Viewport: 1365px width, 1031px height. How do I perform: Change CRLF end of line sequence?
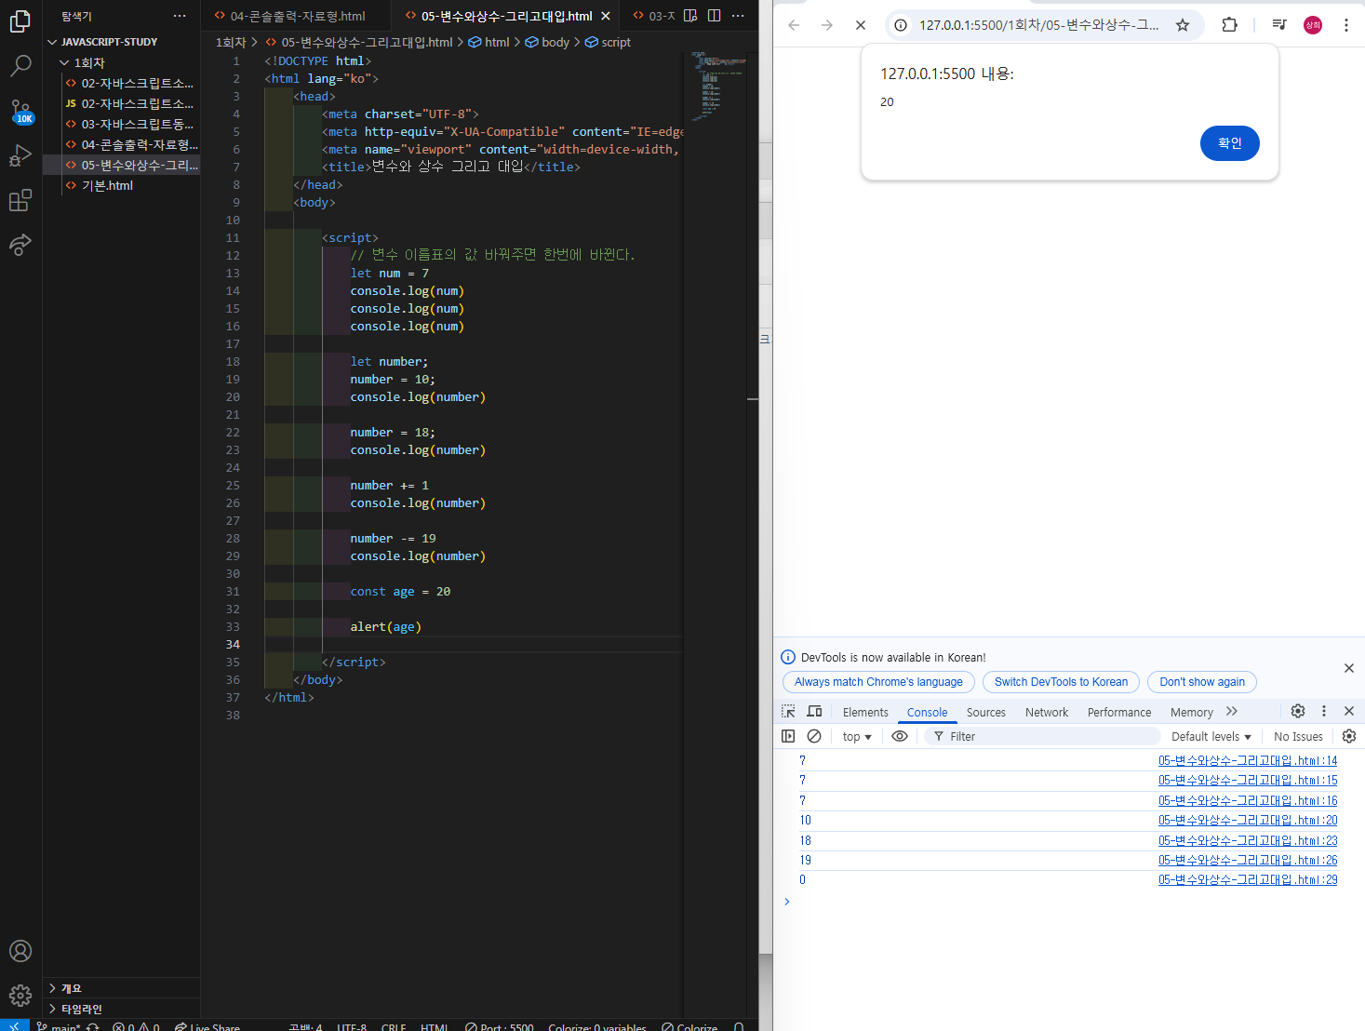click(394, 1027)
